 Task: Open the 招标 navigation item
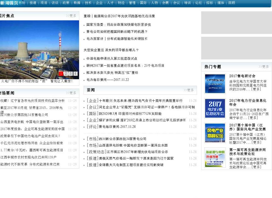[x=210, y=3]
